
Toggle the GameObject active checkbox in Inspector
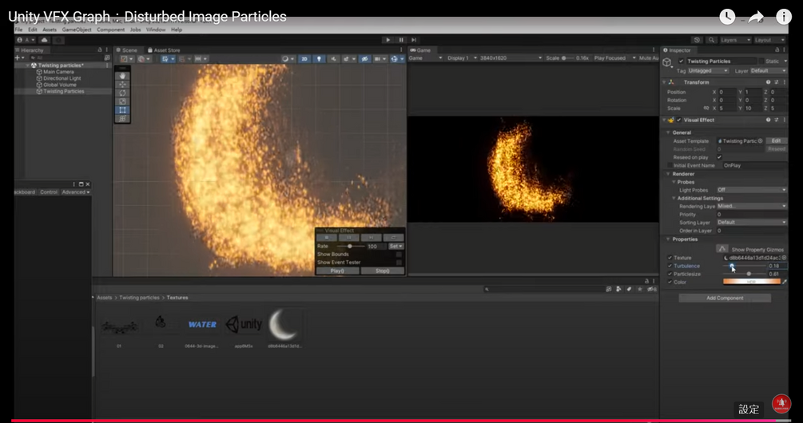click(x=681, y=61)
